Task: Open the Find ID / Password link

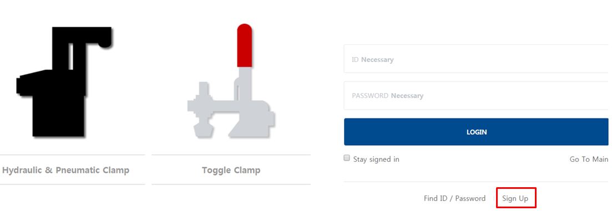Action: click(455, 198)
